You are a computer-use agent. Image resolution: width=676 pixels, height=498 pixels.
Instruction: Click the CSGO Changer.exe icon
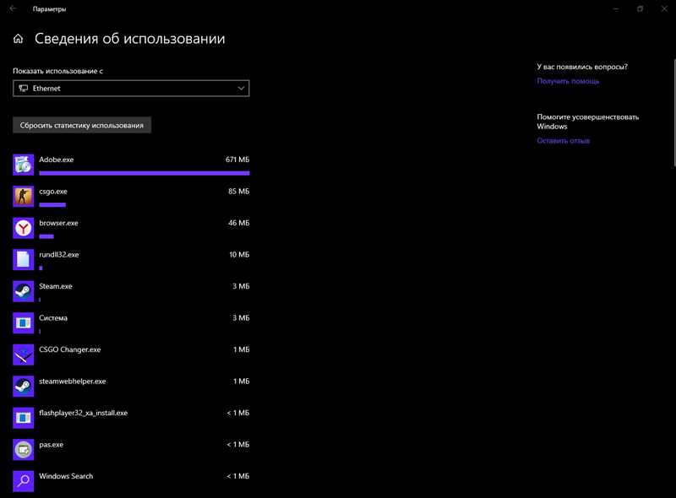[24, 355]
